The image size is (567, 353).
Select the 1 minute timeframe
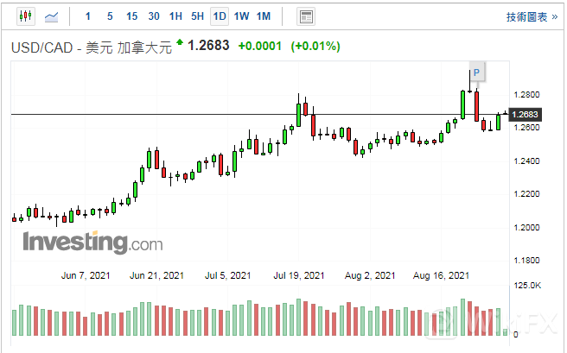coord(87,16)
